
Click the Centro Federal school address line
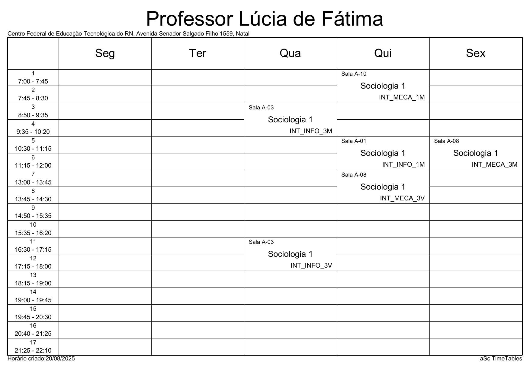[x=128, y=34]
